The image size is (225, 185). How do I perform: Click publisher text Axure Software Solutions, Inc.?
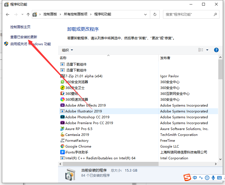click(184, 129)
